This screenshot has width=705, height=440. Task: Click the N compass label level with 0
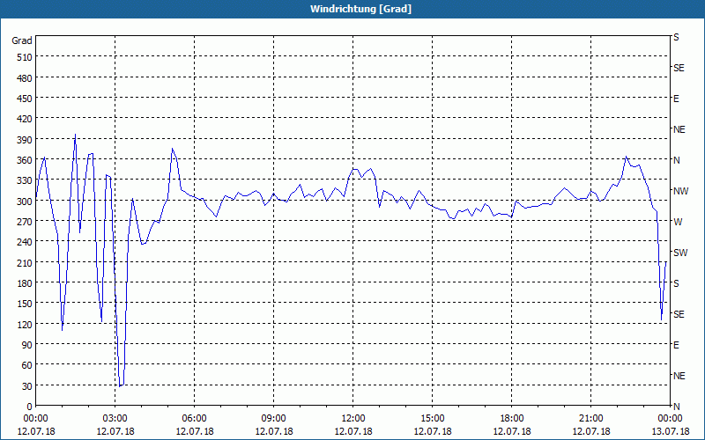(x=676, y=407)
